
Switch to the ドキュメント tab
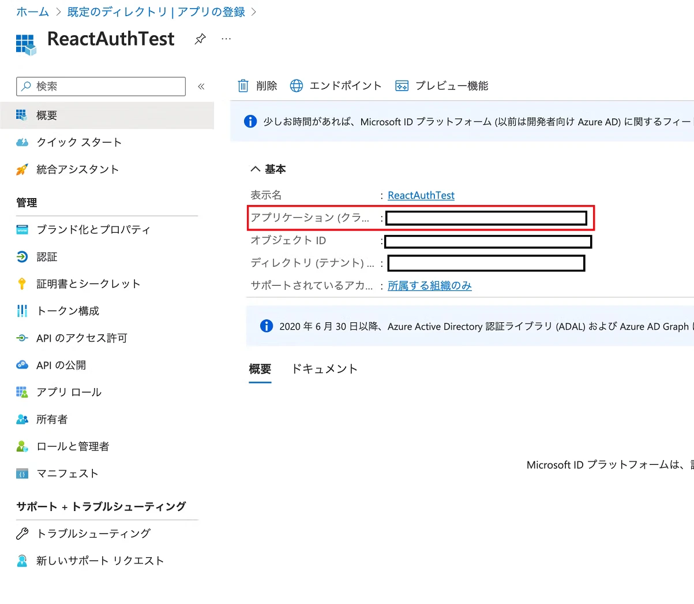point(325,369)
